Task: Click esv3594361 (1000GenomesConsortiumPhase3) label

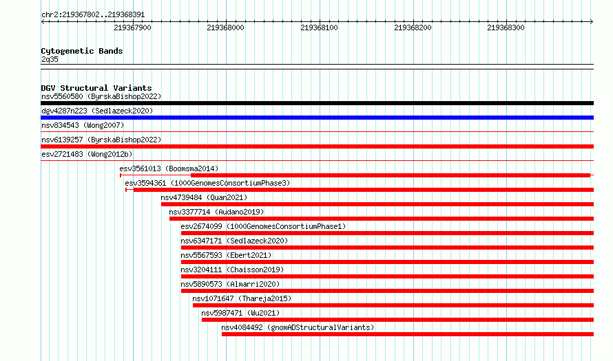Action: (x=207, y=183)
